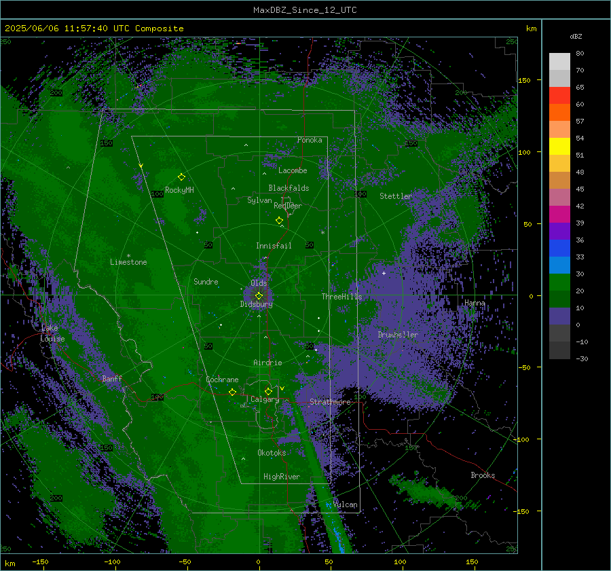
Task: Click the Innisfail city label
Action: coord(274,246)
